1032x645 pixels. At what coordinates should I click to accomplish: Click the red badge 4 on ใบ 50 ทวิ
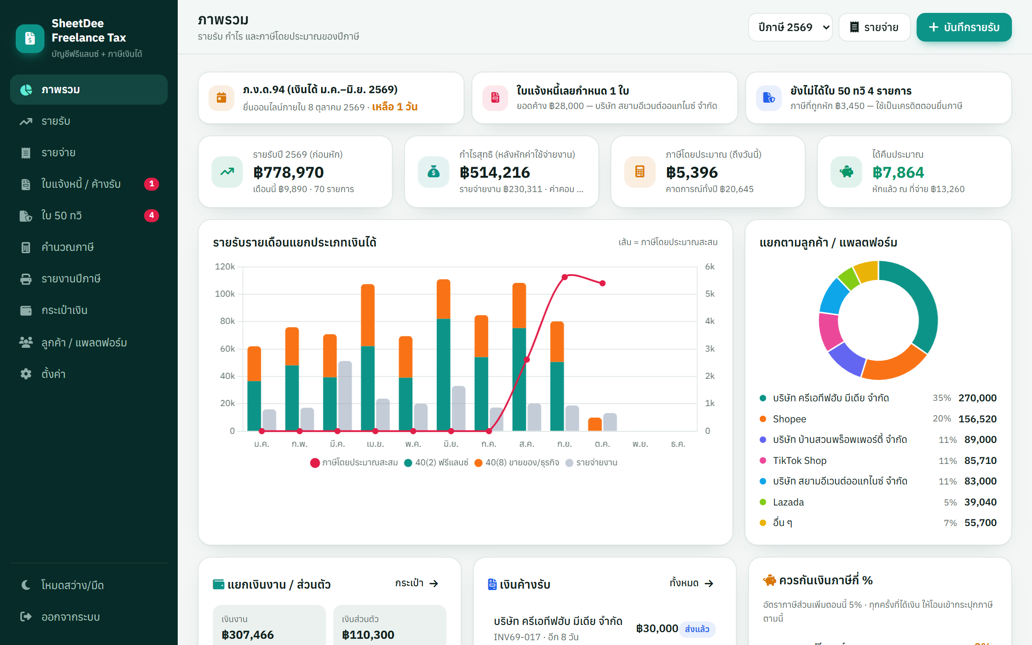click(x=151, y=215)
